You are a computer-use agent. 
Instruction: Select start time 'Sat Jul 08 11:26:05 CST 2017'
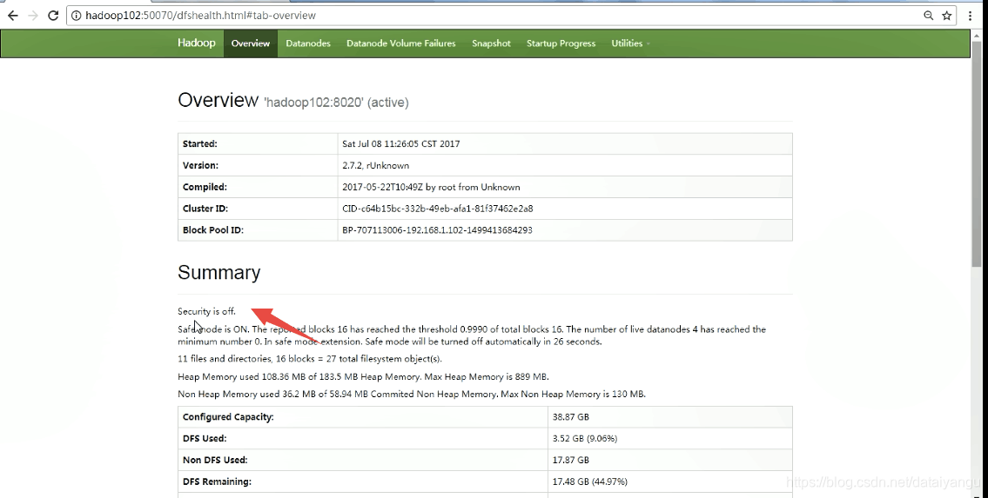click(400, 144)
